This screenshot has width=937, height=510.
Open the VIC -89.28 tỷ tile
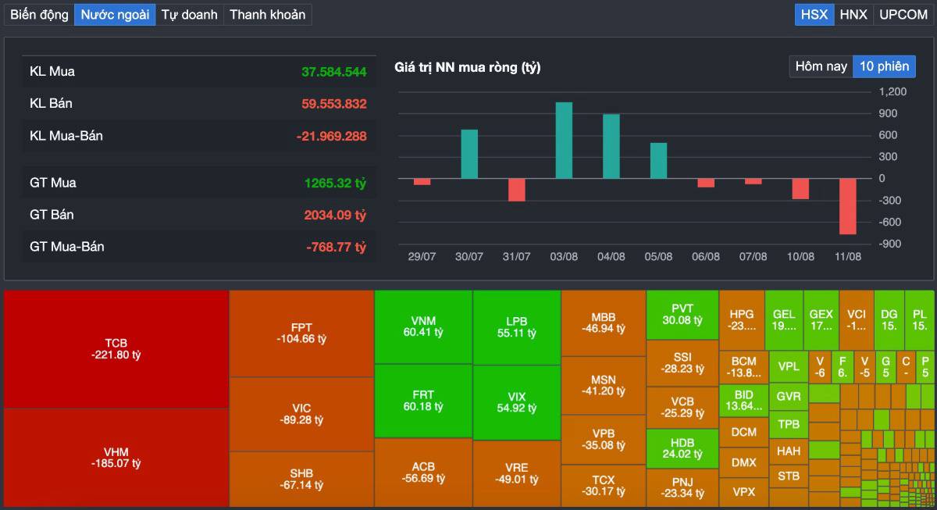point(301,414)
